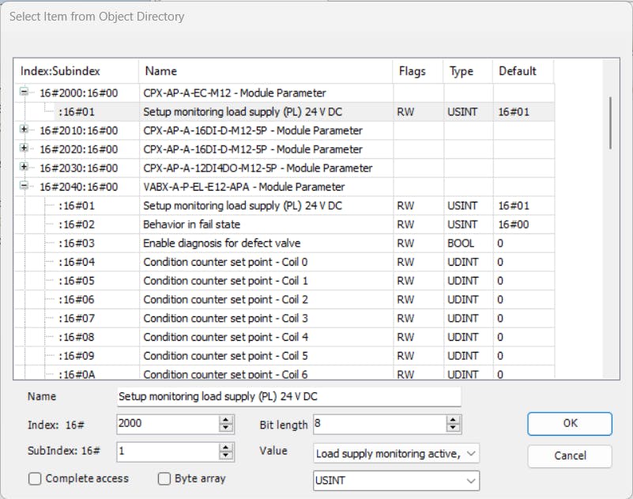Click the :16#09 subindex cell
Screen dimensions: 633x499
(77, 356)
